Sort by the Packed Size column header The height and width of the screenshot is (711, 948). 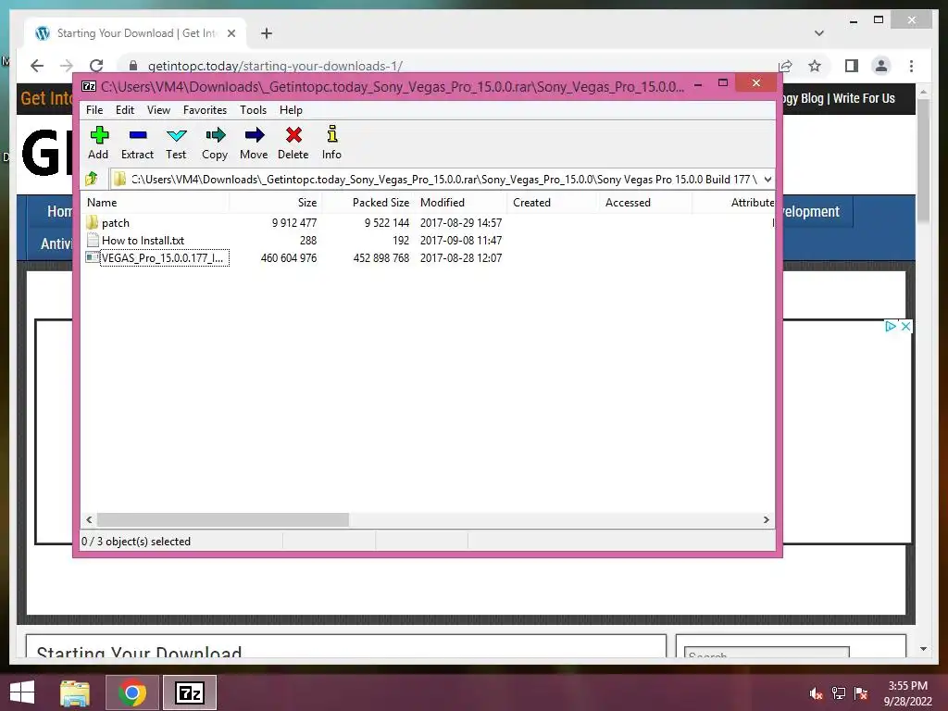[368, 203]
